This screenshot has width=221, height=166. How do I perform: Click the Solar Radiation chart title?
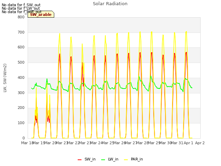(110, 4)
